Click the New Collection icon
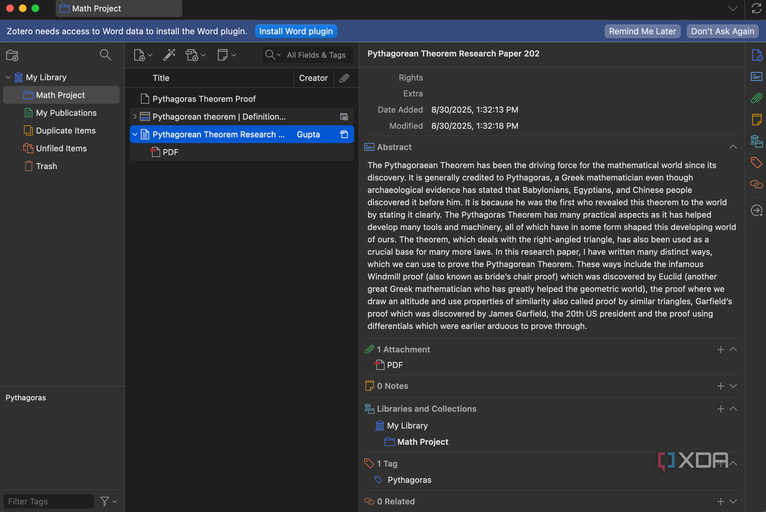The width and height of the screenshot is (766, 512). 12,55
